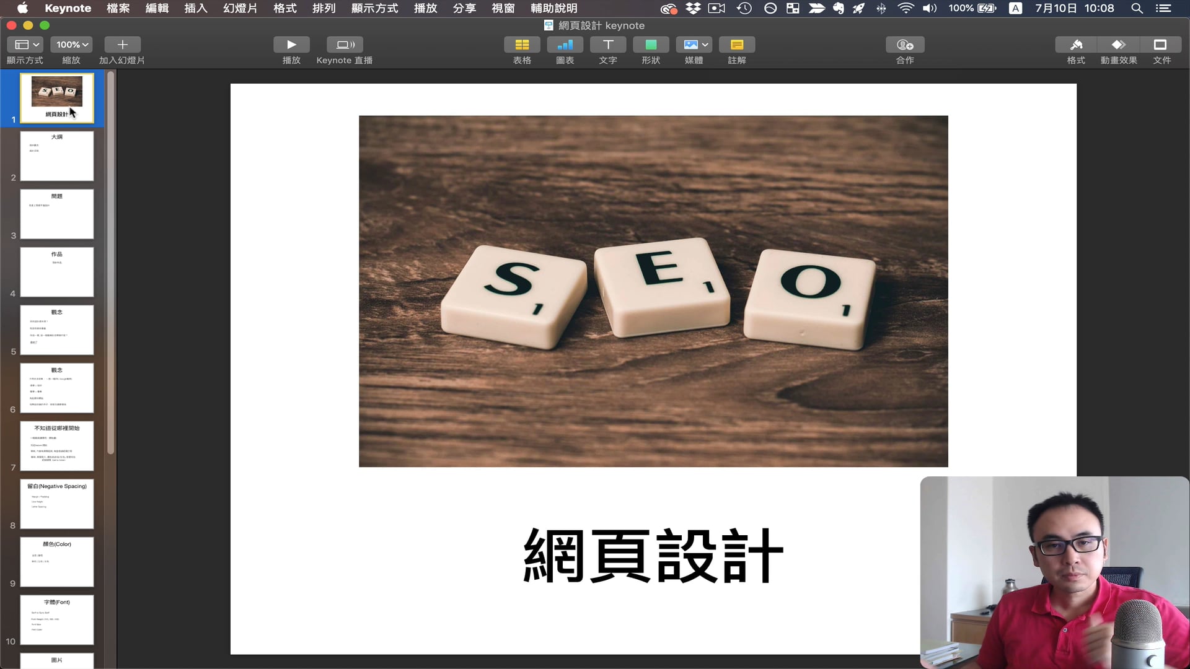Open the 媒體 media dropdown
This screenshot has height=669, width=1190.
[694, 45]
